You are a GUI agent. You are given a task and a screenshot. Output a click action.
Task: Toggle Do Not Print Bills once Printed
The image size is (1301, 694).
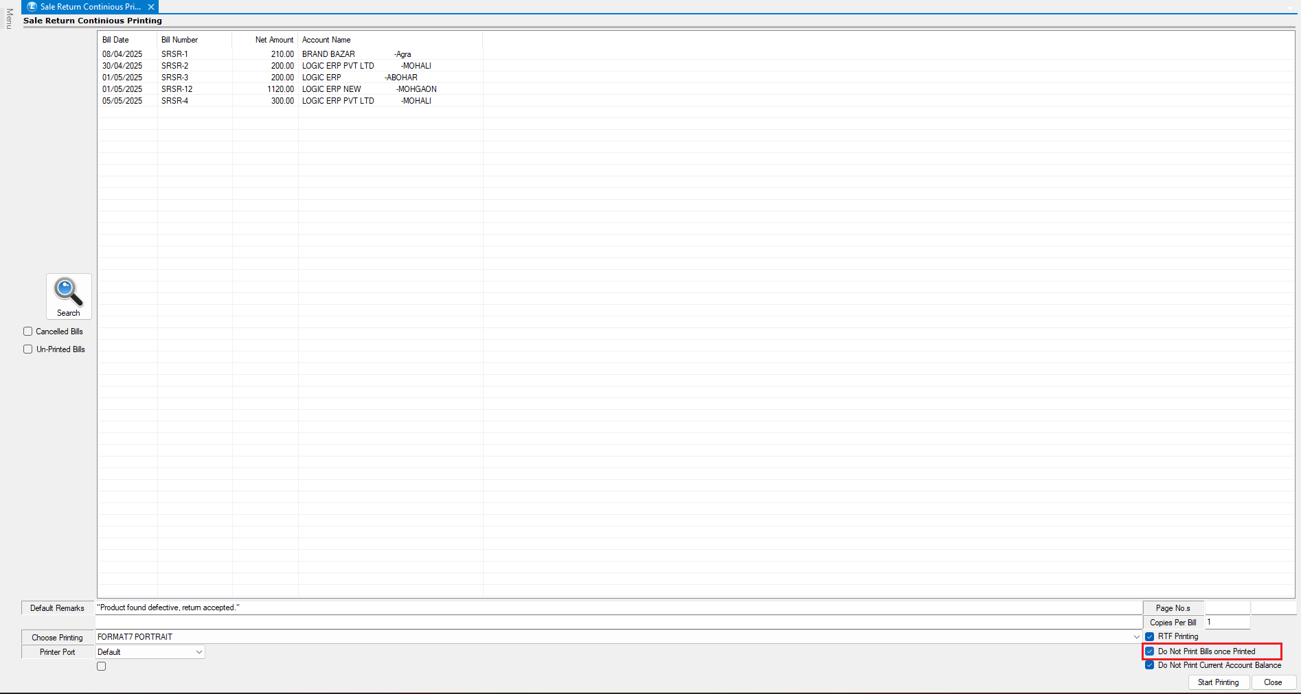coord(1150,651)
